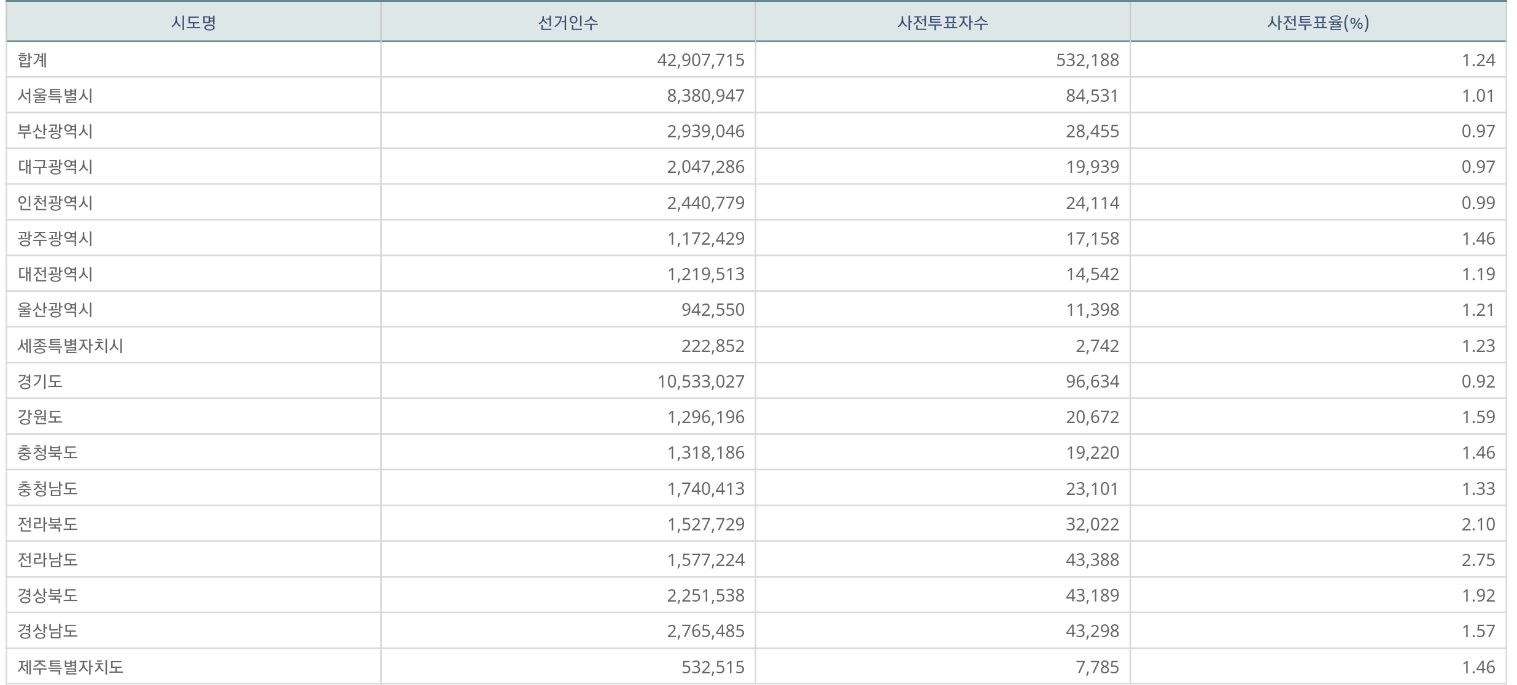Image resolution: width=1517 pixels, height=685 pixels.
Task: Click the 시도명 column header
Action: (193, 23)
